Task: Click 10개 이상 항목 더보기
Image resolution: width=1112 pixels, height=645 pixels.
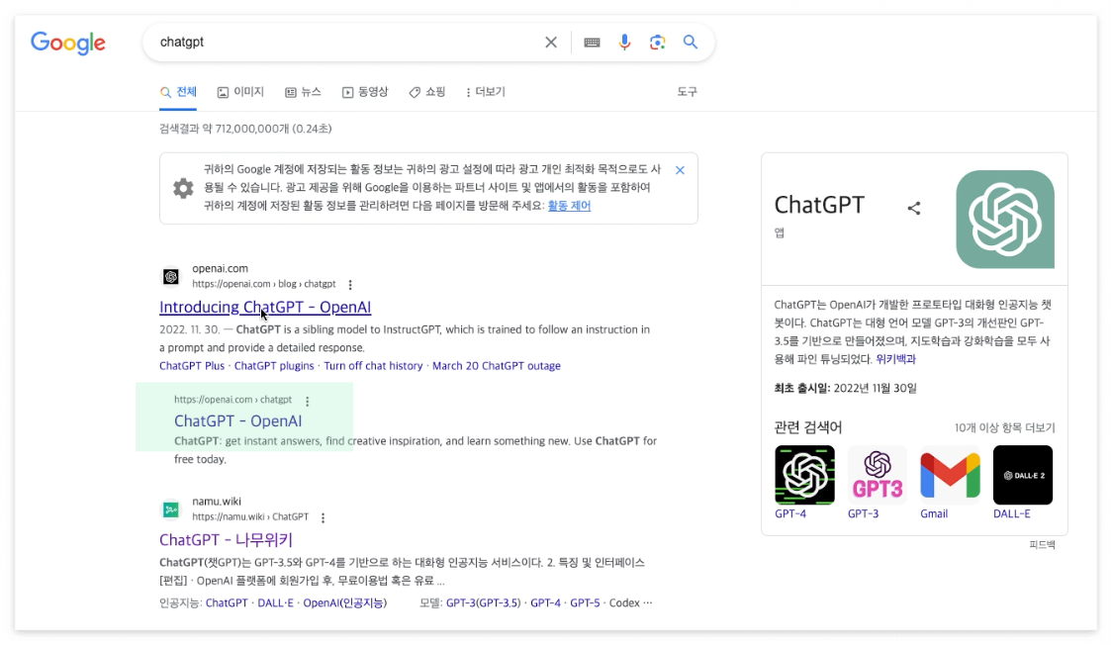Action: coord(1004,428)
